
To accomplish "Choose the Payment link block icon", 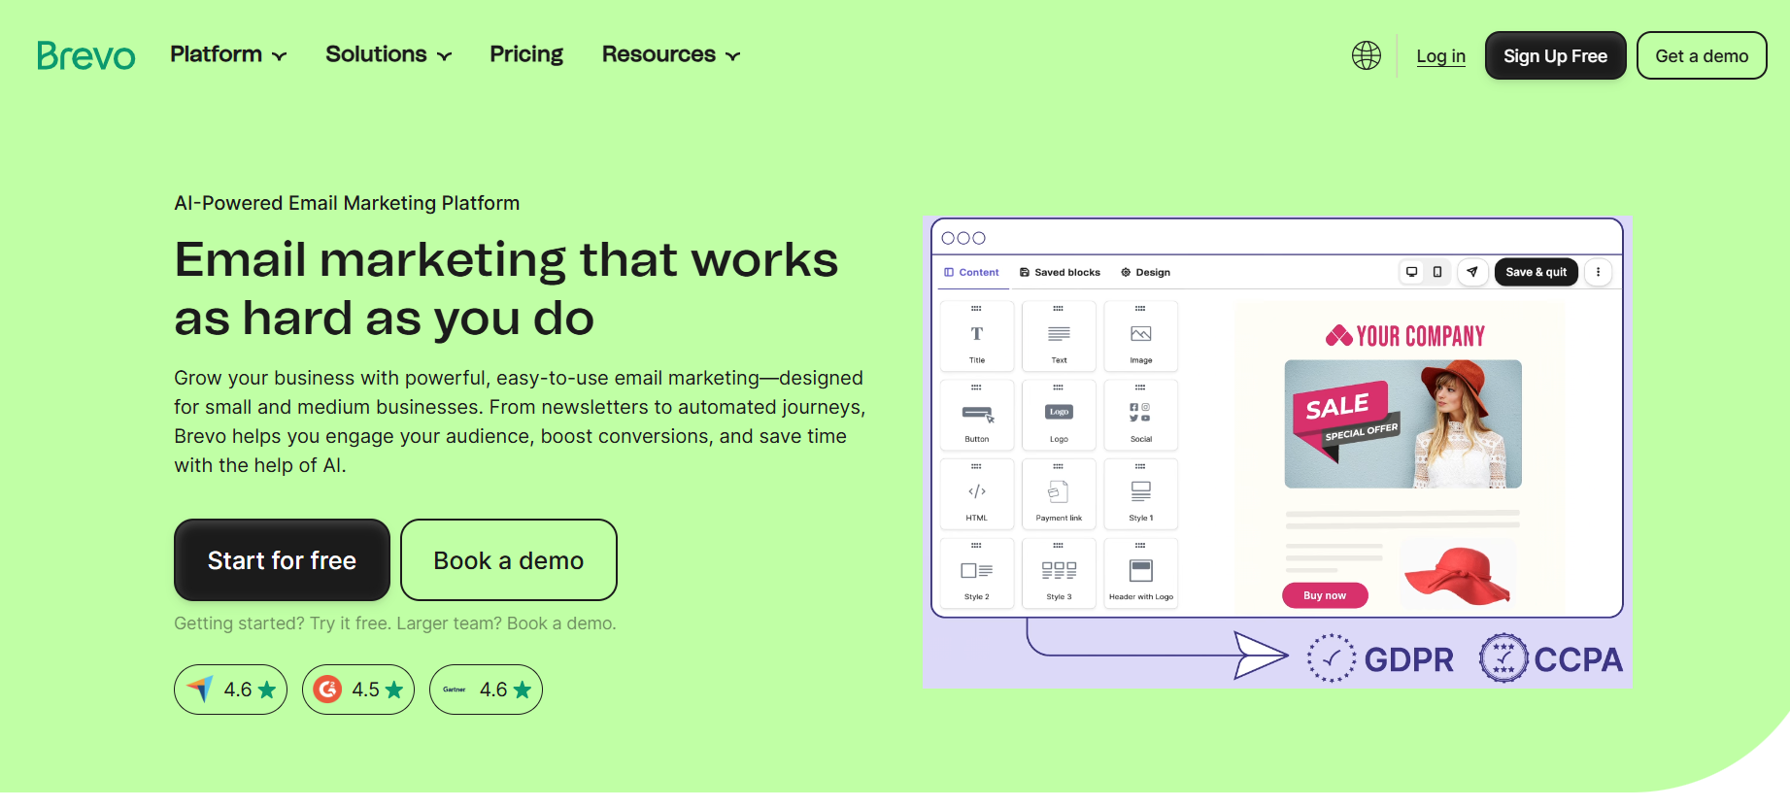I will pyautogui.click(x=1059, y=492).
